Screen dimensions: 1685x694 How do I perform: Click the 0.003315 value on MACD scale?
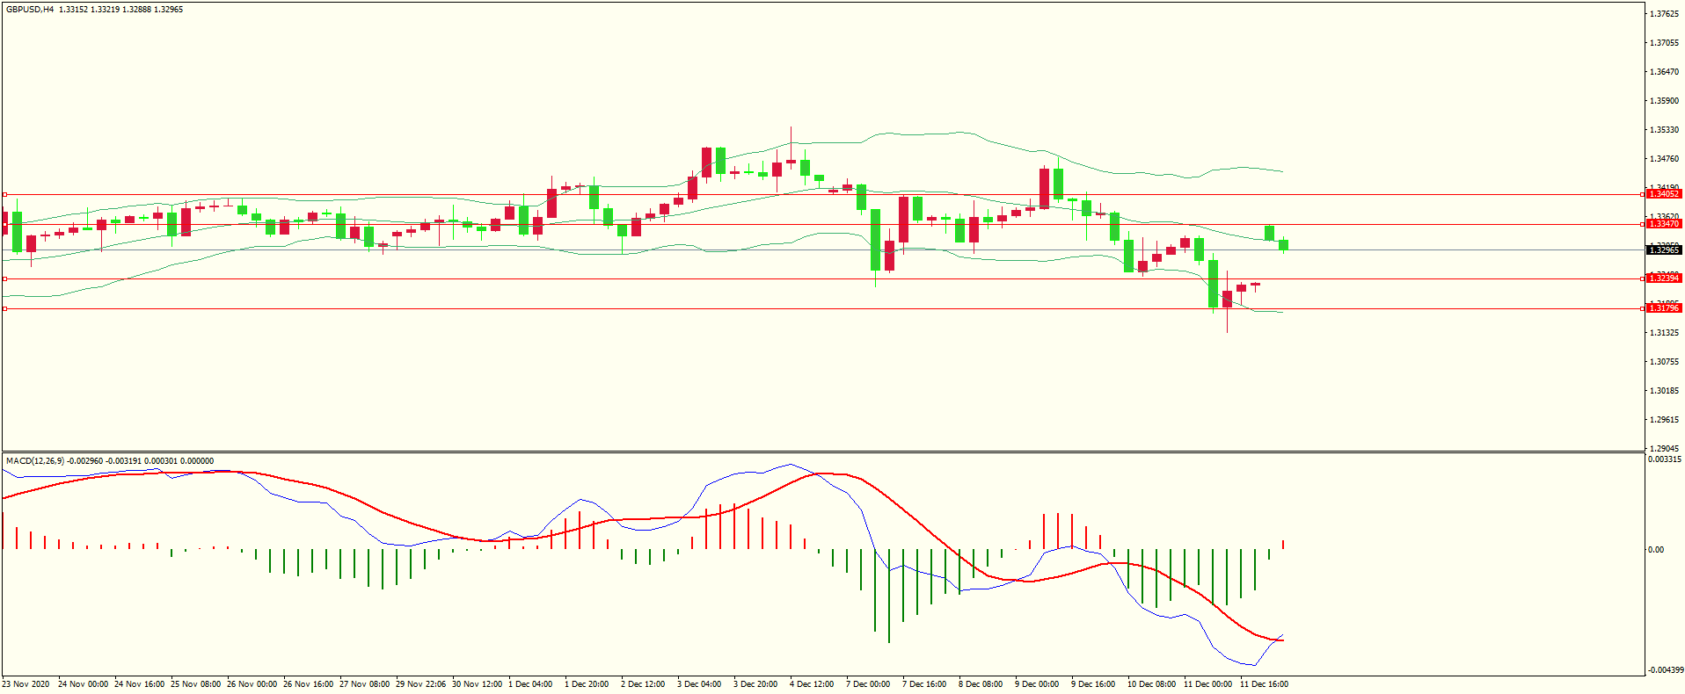(x=1664, y=459)
